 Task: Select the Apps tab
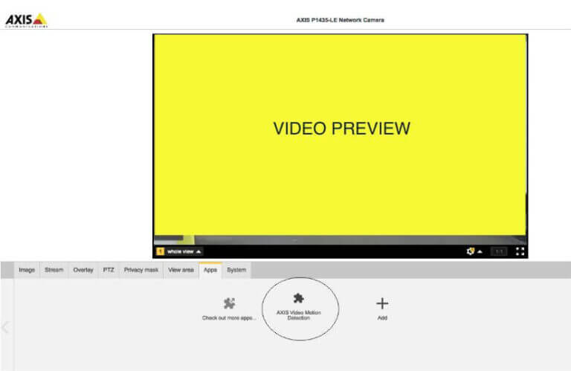coord(210,270)
